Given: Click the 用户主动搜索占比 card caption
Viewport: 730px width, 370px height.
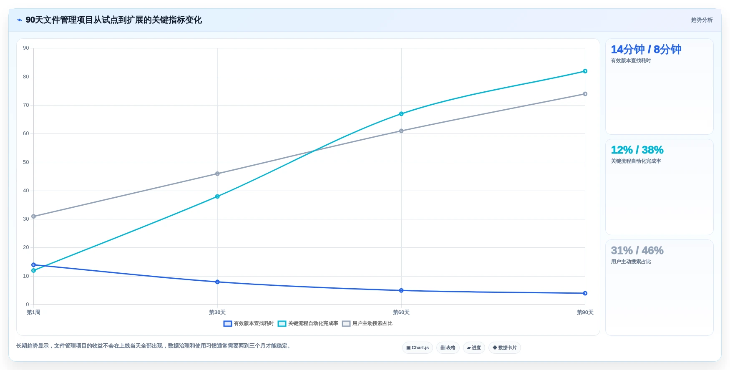Looking at the screenshot, I should point(631,262).
